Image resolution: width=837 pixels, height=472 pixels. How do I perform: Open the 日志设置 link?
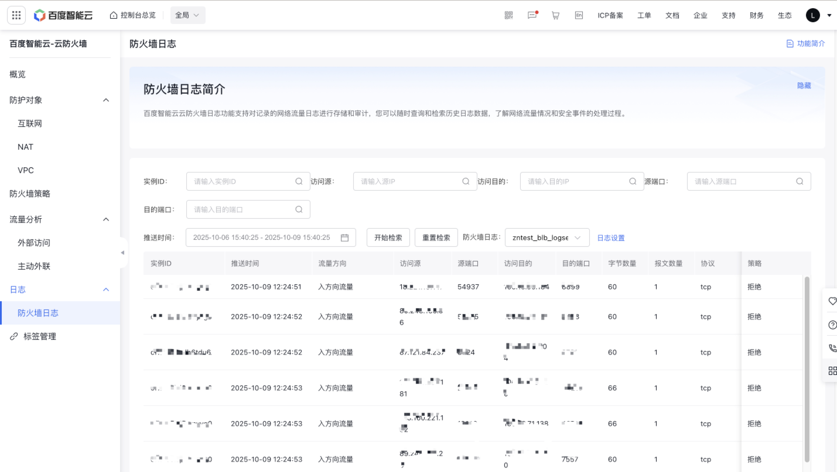click(611, 238)
